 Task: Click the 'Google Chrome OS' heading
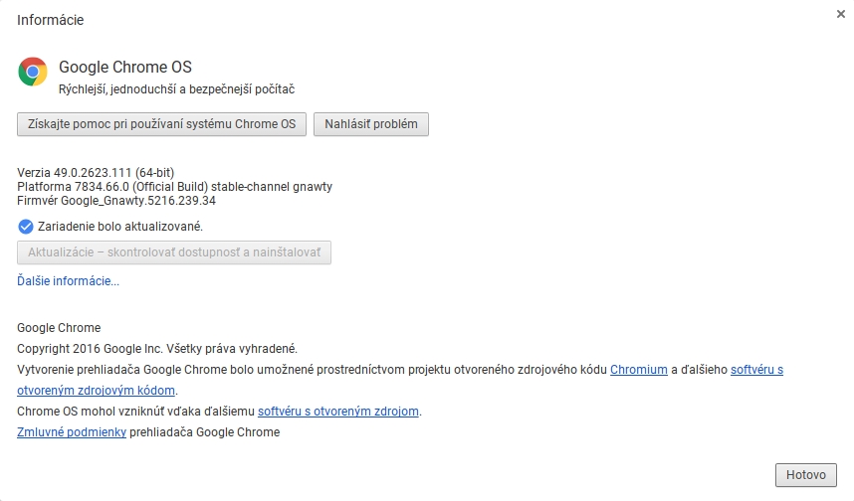tap(125, 67)
